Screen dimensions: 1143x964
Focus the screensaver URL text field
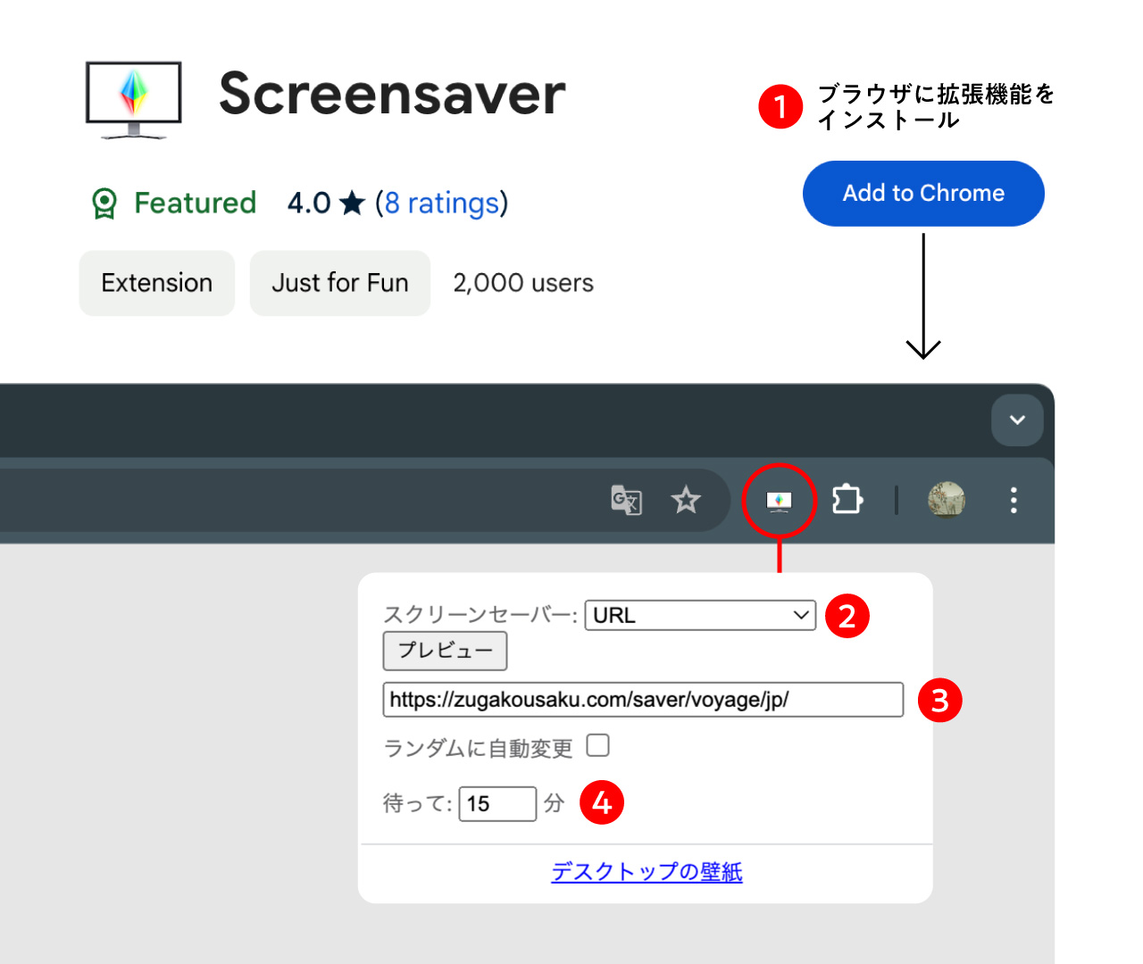pos(643,700)
